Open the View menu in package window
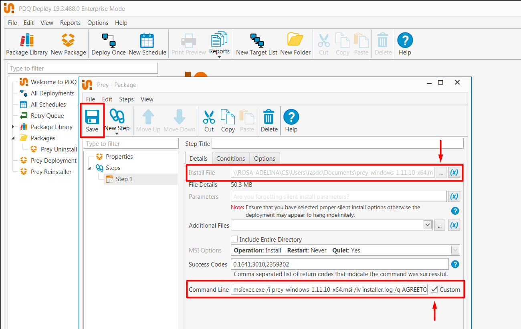This screenshot has height=329, width=521. click(x=147, y=99)
